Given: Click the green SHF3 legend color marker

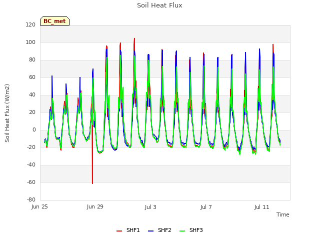Looking at the screenshot, I should tap(182, 231).
